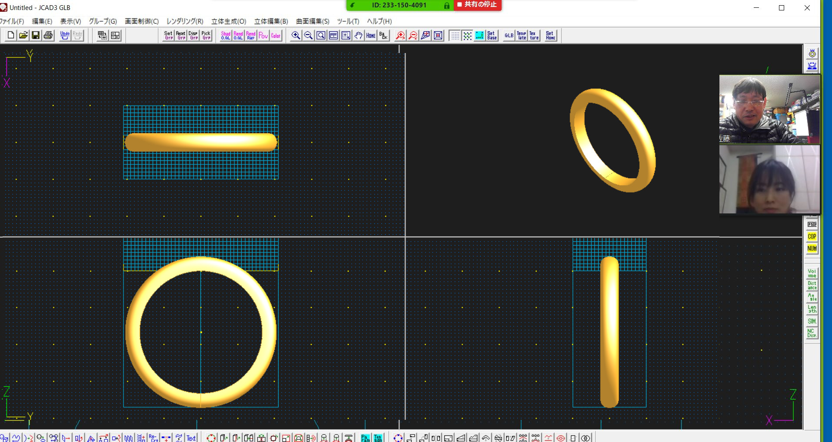
Task: Toggle the cyan dimension display button
Action: point(479,36)
